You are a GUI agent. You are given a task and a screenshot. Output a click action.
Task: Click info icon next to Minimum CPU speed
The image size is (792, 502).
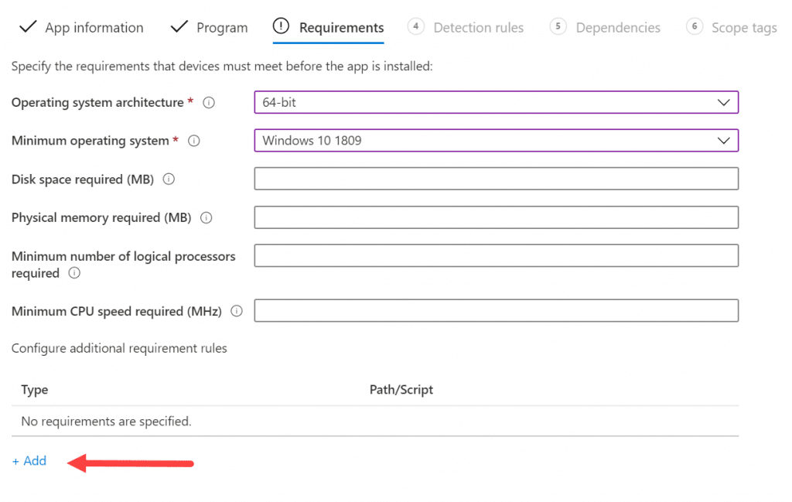click(x=237, y=311)
